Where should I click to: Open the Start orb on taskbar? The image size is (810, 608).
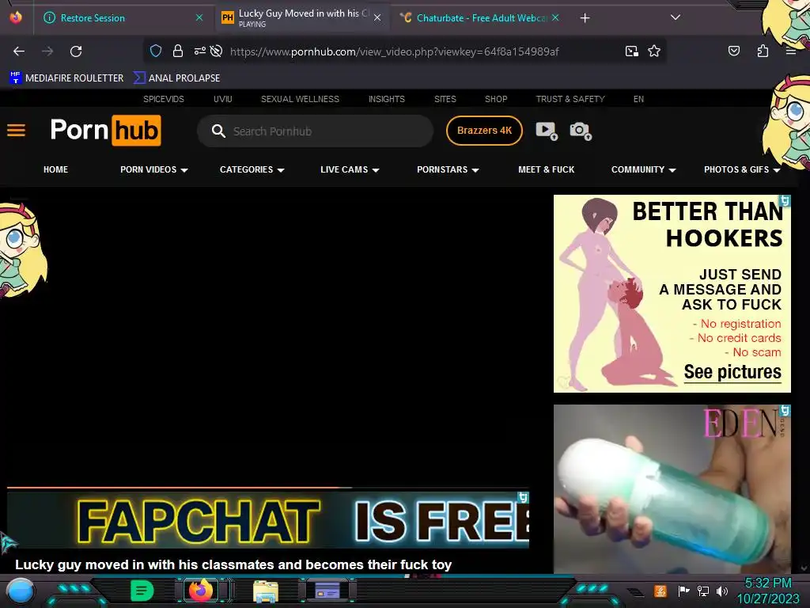[21, 592]
